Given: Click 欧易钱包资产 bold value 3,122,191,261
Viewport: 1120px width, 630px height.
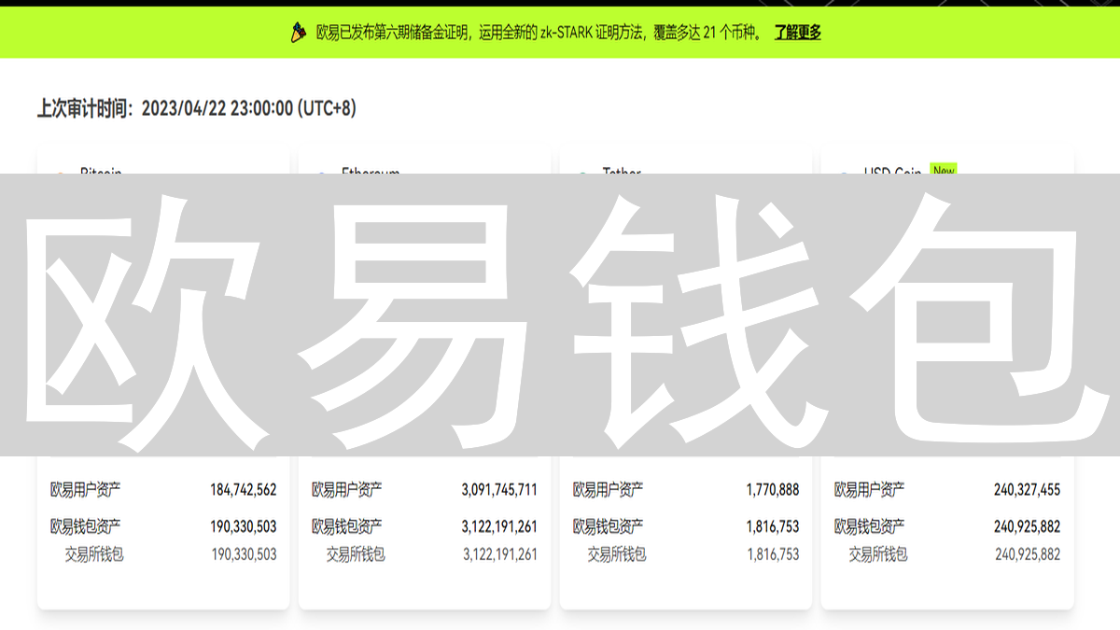Looking at the screenshot, I should pos(499,526).
